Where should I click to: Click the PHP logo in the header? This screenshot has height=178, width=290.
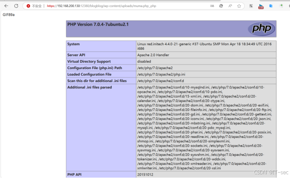point(261,28)
